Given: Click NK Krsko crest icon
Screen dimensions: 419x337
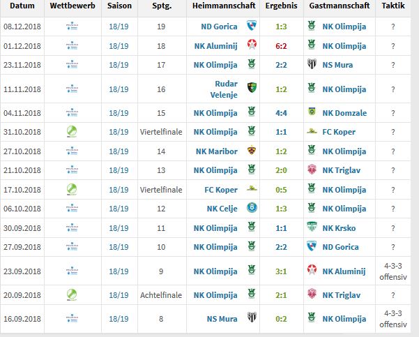Looking at the screenshot, I should [312, 227].
